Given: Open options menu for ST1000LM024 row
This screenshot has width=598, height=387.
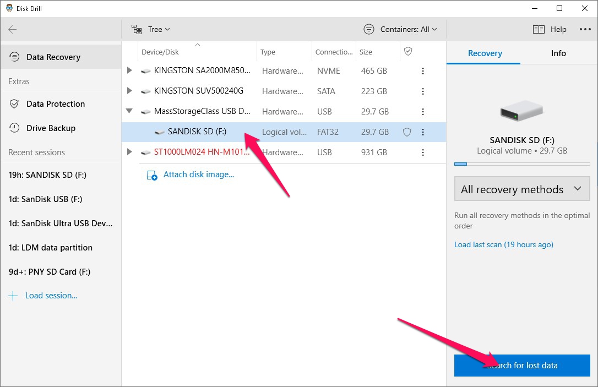Looking at the screenshot, I should pos(422,152).
